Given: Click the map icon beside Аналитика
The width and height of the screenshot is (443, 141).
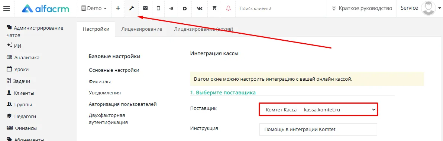Looking at the screenshot, I should click(x=9, y=57).
